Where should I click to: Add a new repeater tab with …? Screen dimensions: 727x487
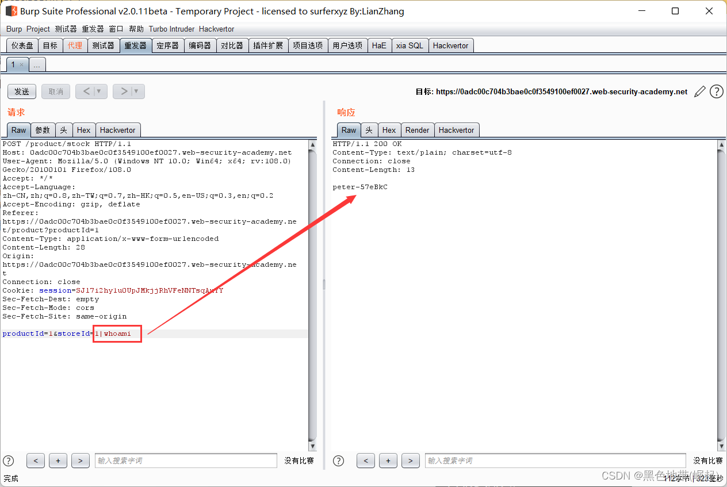pos(37,64)
